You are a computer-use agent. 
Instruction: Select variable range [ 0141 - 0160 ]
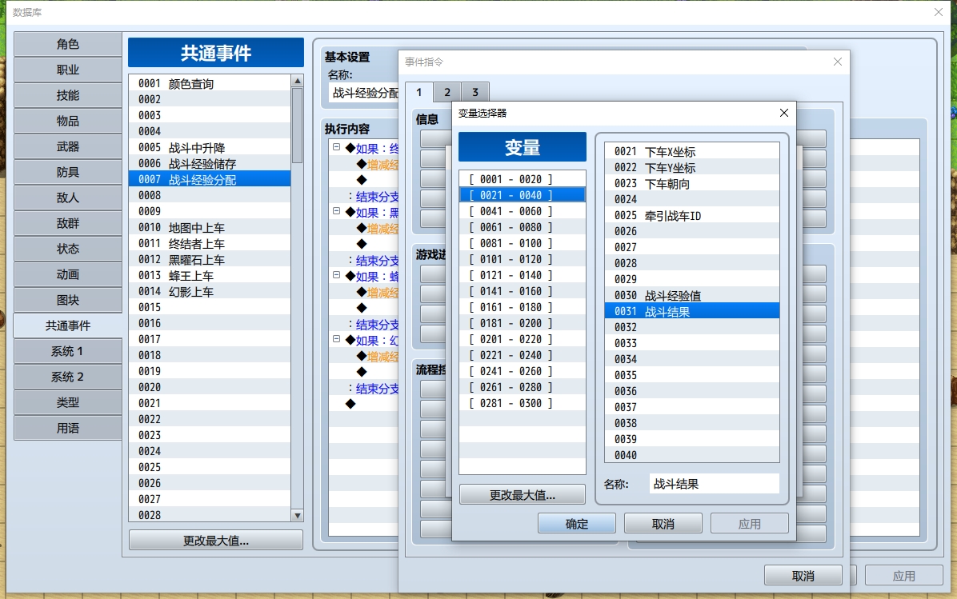(522, 291)
